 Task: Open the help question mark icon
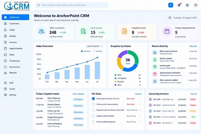tap(196, 5)
